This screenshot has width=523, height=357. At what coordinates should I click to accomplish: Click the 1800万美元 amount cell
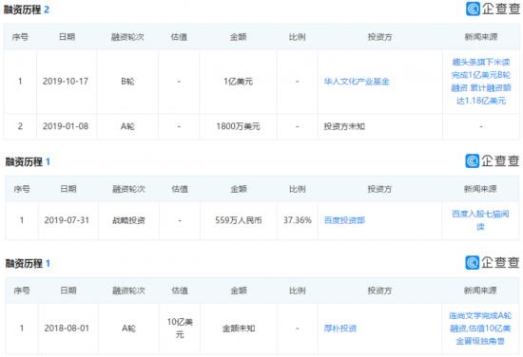pyautogui.click(x=238, y=126)
